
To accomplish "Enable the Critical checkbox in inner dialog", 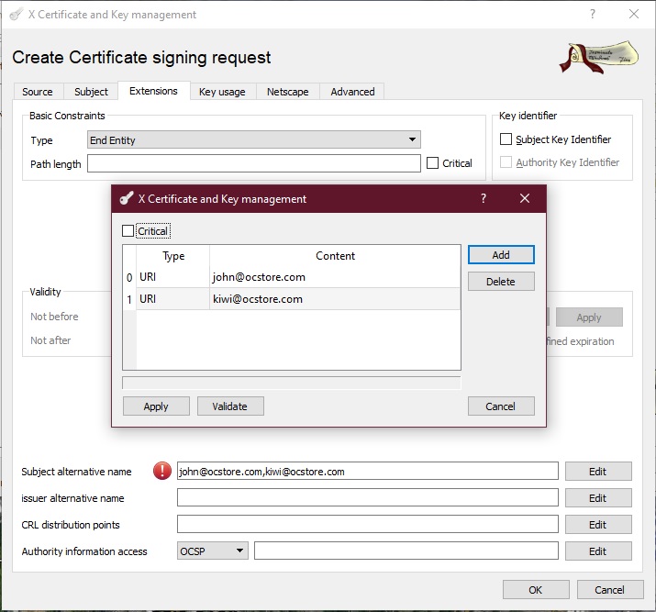I will coord(128,231).
